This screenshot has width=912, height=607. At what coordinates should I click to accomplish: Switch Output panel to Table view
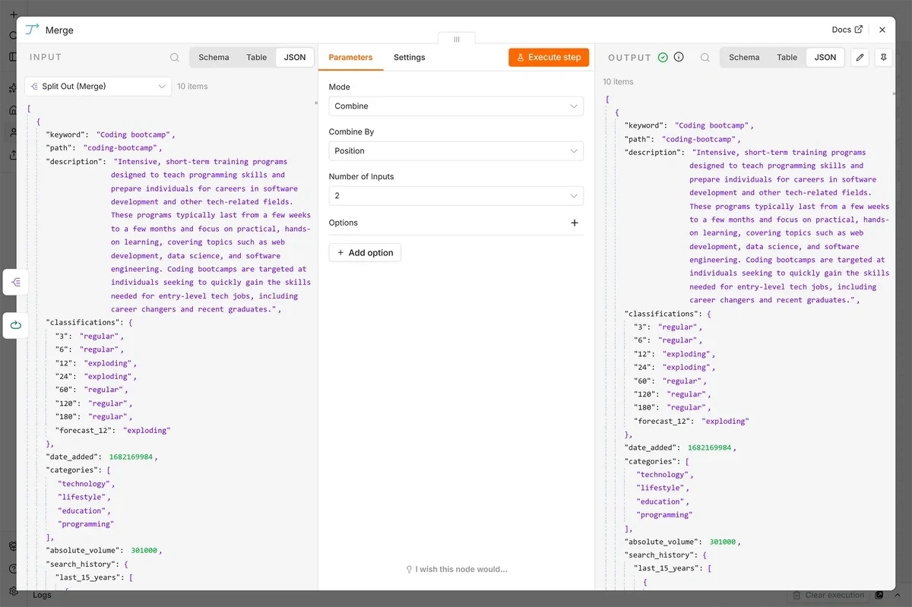point(787,57)
